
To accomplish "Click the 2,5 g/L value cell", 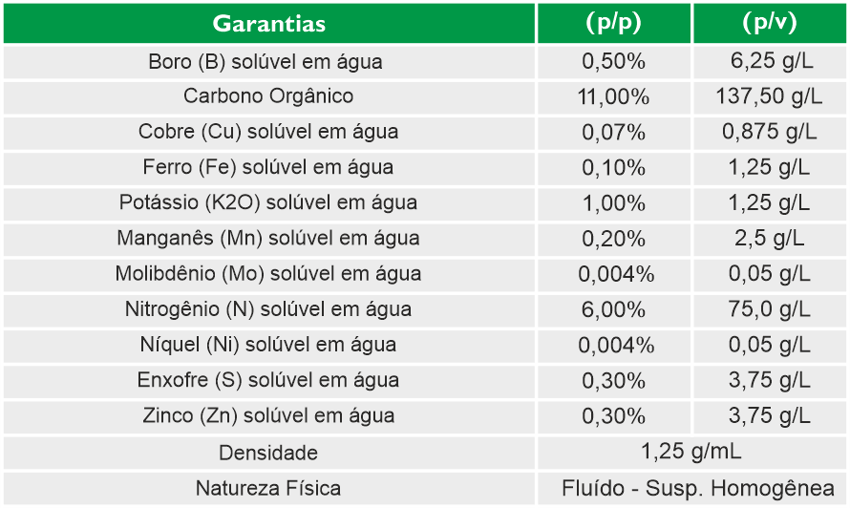I will [x=769, y=238].
